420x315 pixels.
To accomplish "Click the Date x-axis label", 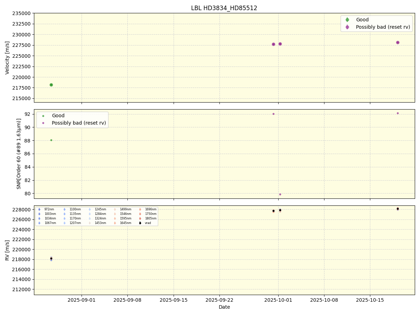I will point(224,307).
